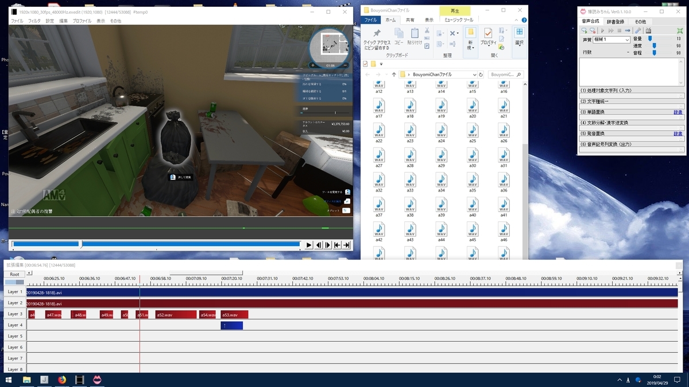
Task: Select the blue text object on Layer 4
Action: click(x=232, y=325)
